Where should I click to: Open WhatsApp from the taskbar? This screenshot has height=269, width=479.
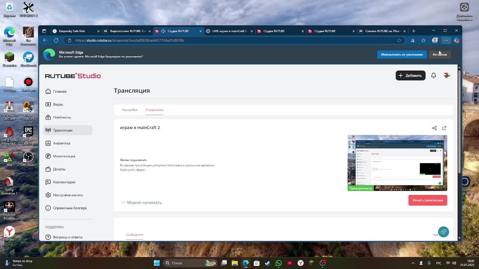point(278,263)
